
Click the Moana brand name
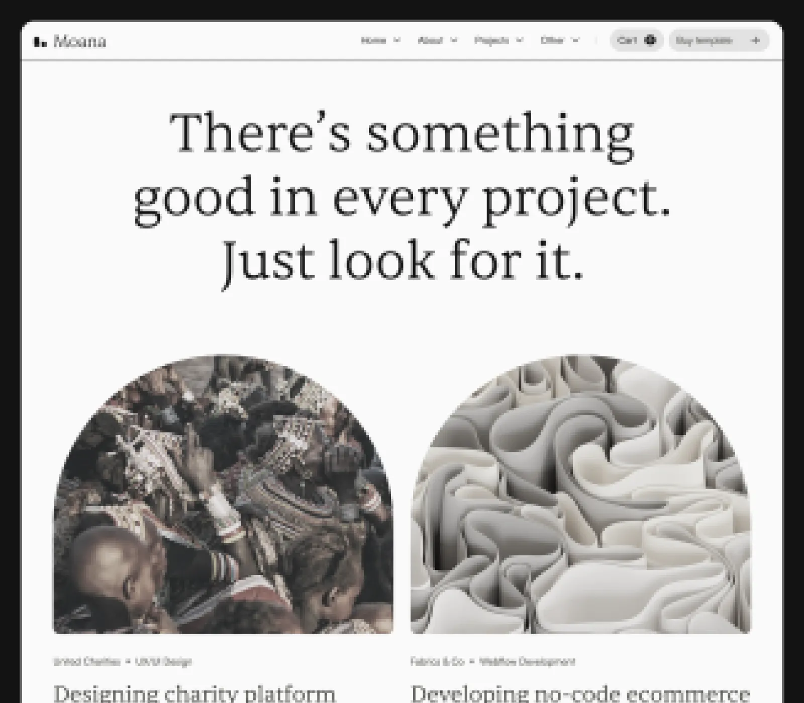click(80, 41)
